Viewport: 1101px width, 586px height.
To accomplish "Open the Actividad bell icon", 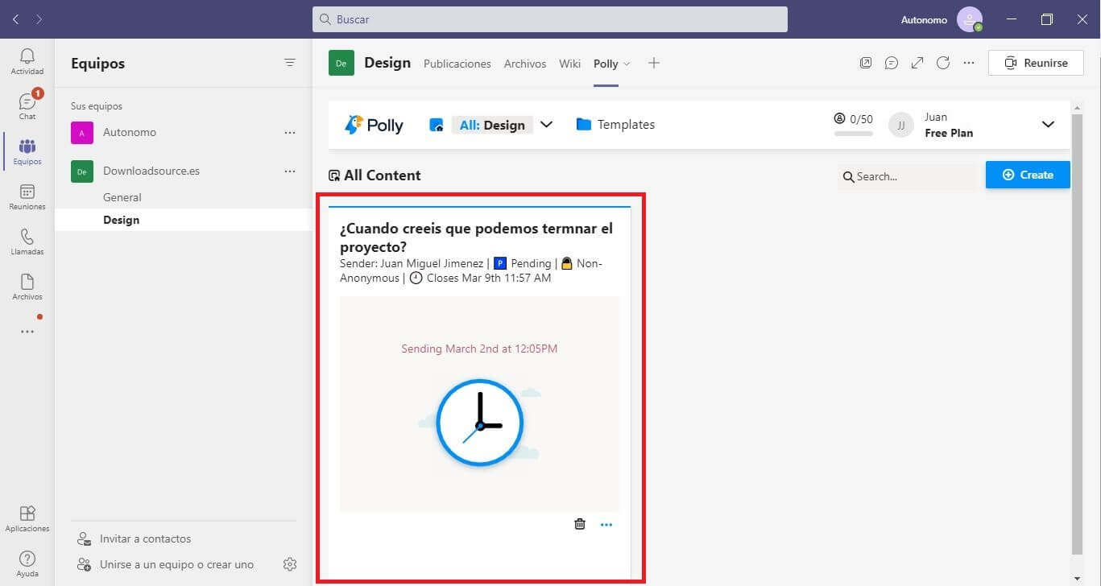I will [27, 60].
